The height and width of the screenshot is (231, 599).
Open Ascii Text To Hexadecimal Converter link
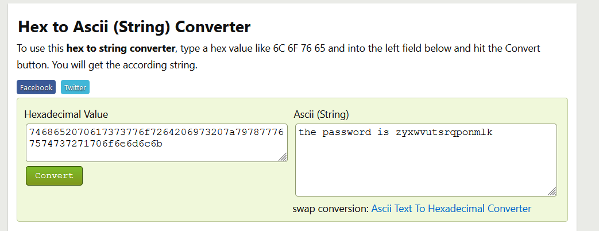pos(451,209)
